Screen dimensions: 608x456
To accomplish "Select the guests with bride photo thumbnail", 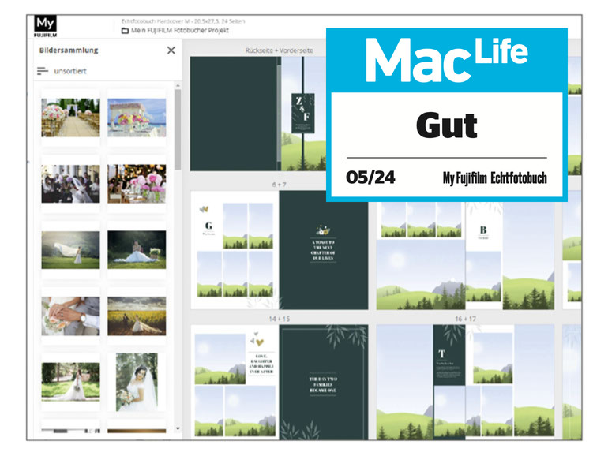I will (70, 184).
